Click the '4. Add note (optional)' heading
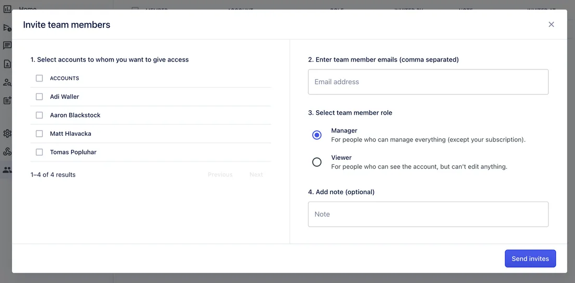575x283 pixels. click(341, 192)
